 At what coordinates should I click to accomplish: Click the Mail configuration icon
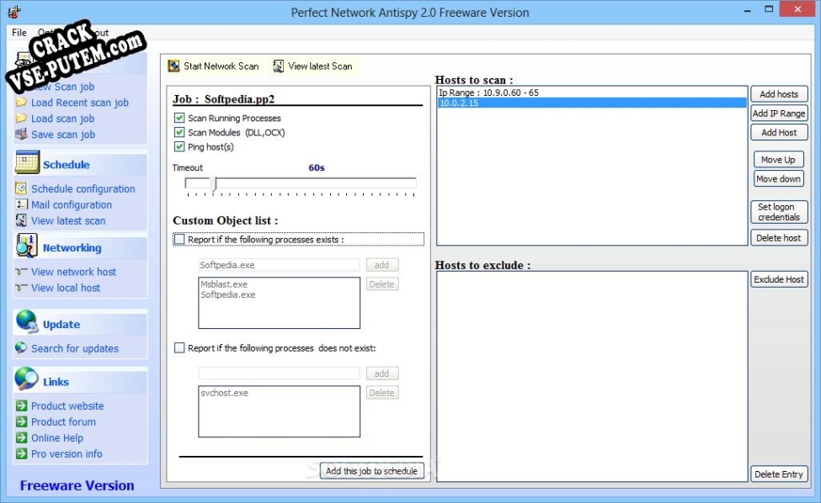coord(21,204)
